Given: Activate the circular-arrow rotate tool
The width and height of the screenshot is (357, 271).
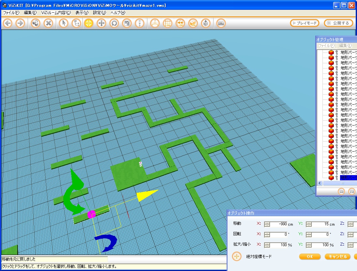Looking at the screenshot, I should [114, 23].
